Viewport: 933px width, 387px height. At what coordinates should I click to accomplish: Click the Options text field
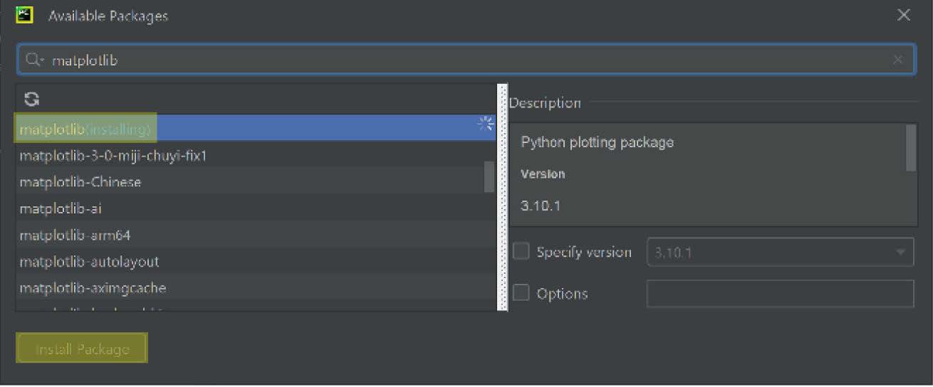coord(780,294)
